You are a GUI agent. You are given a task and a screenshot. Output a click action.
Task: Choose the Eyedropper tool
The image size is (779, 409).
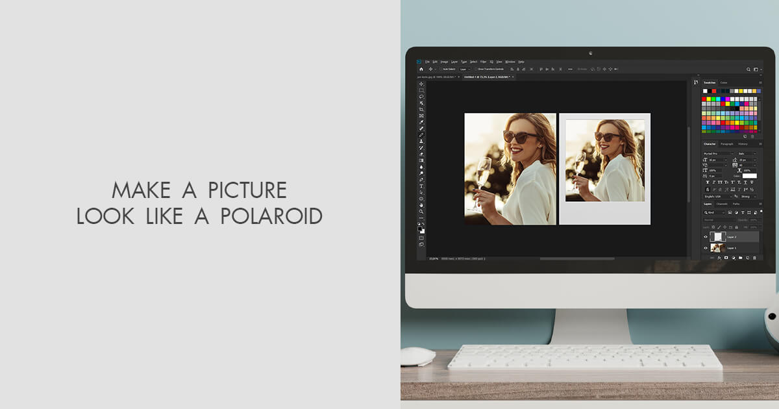(x=420, y=123)
